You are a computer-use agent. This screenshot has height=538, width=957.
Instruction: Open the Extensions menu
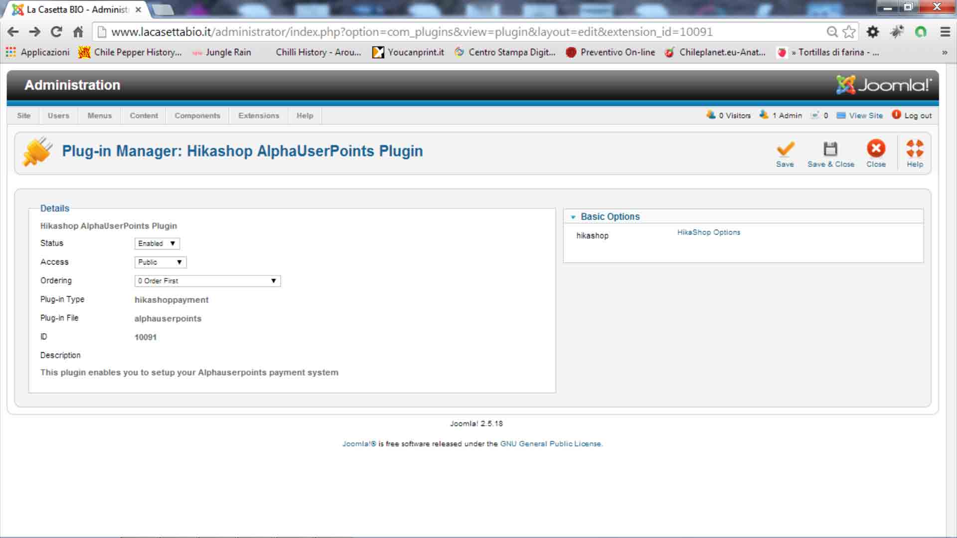coord(259,116)
